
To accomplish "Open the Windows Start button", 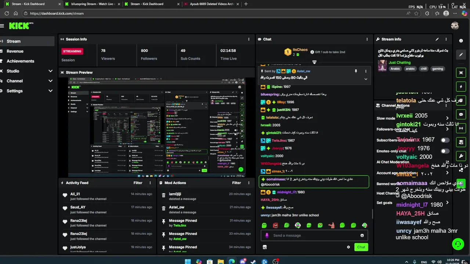I will coord(188,262).
